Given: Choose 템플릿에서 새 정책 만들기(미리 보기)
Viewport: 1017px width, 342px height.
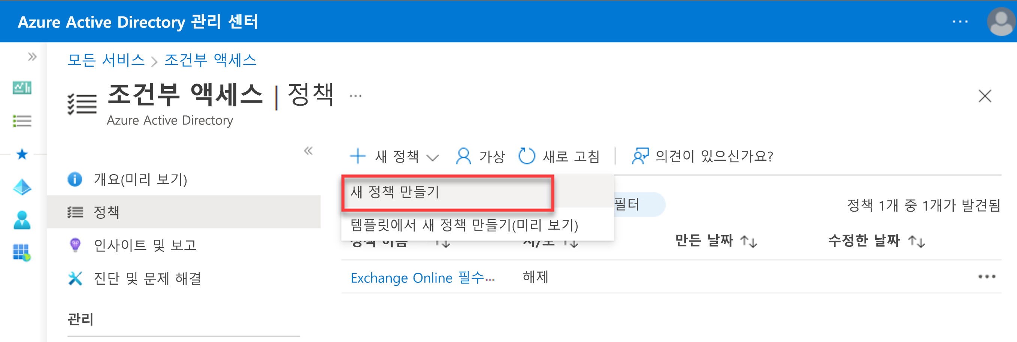Looking at the screenshot, I should tap(477, 225).
